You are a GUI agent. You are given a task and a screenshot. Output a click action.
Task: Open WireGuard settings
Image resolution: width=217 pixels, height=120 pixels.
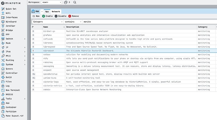coord(11,22)
